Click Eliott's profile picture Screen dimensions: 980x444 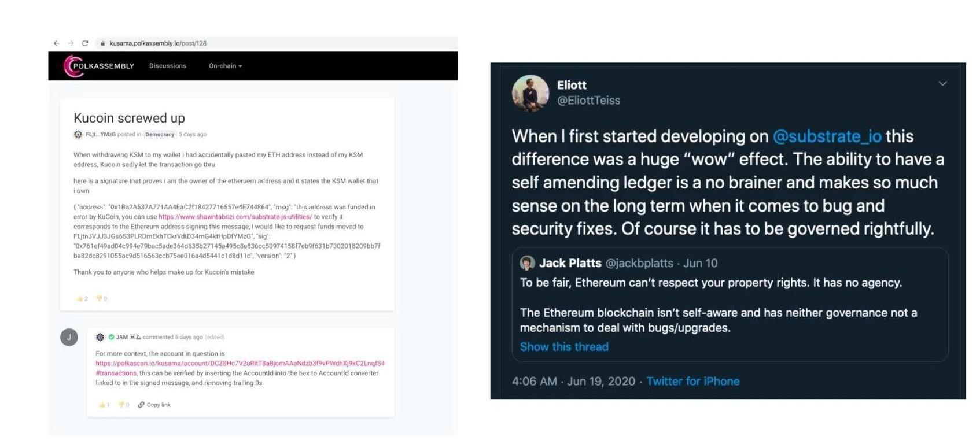[x=530, y=92]
